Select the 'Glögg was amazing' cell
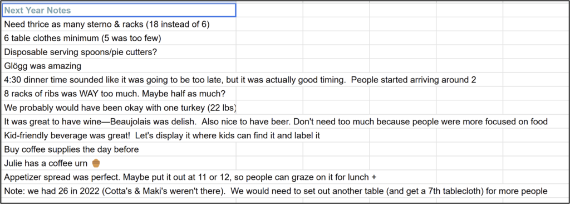Viewport: 570px width, 204px height. (119, 66)
